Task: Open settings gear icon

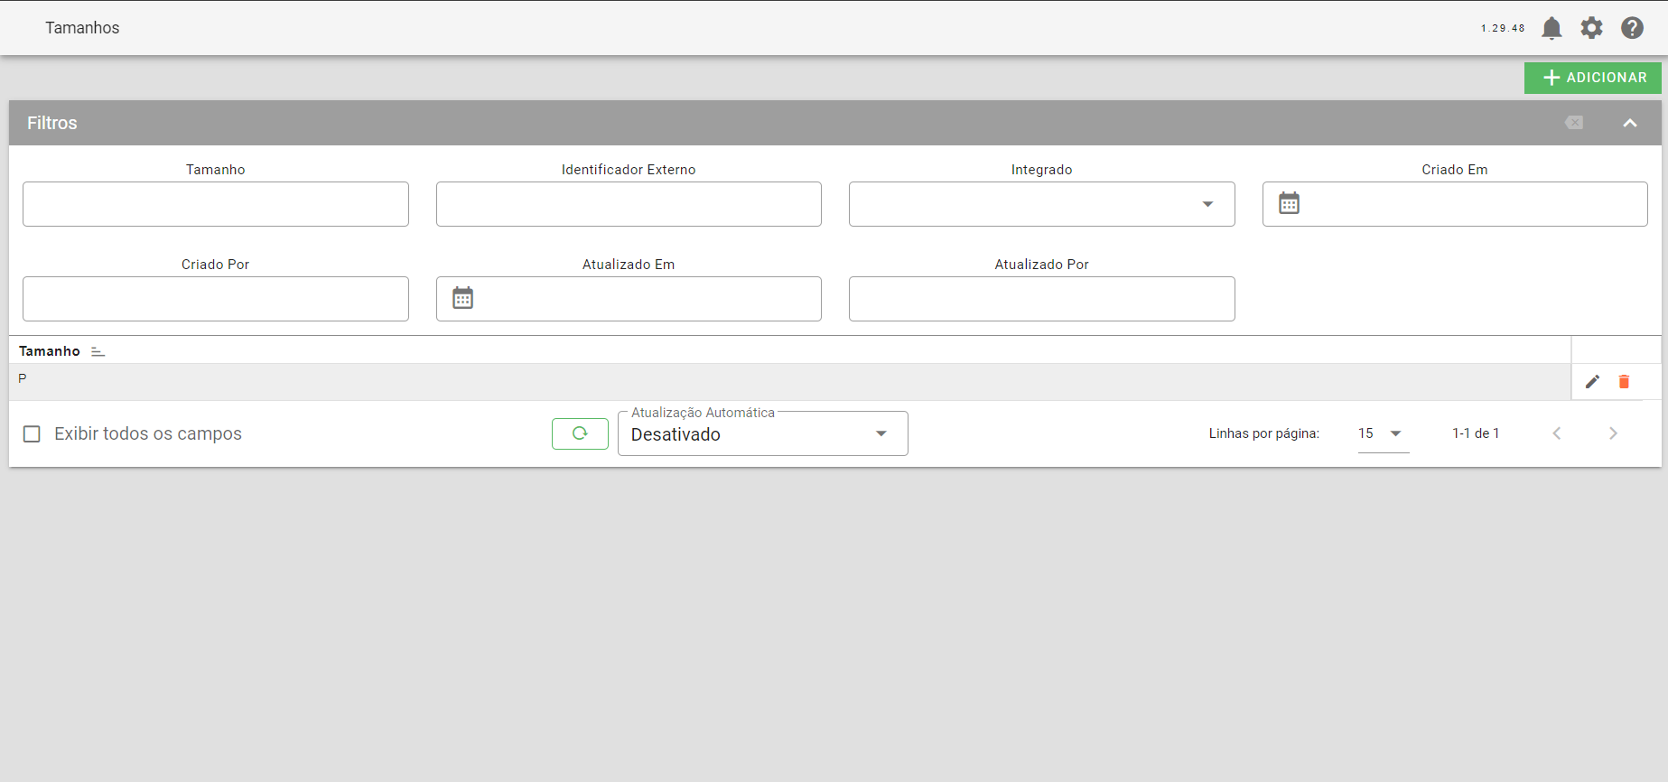Action: [x=1591, y=28]
